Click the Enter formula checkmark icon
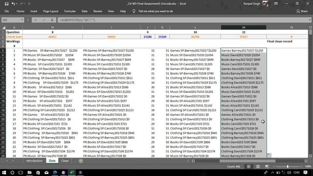 coord(44,20)
